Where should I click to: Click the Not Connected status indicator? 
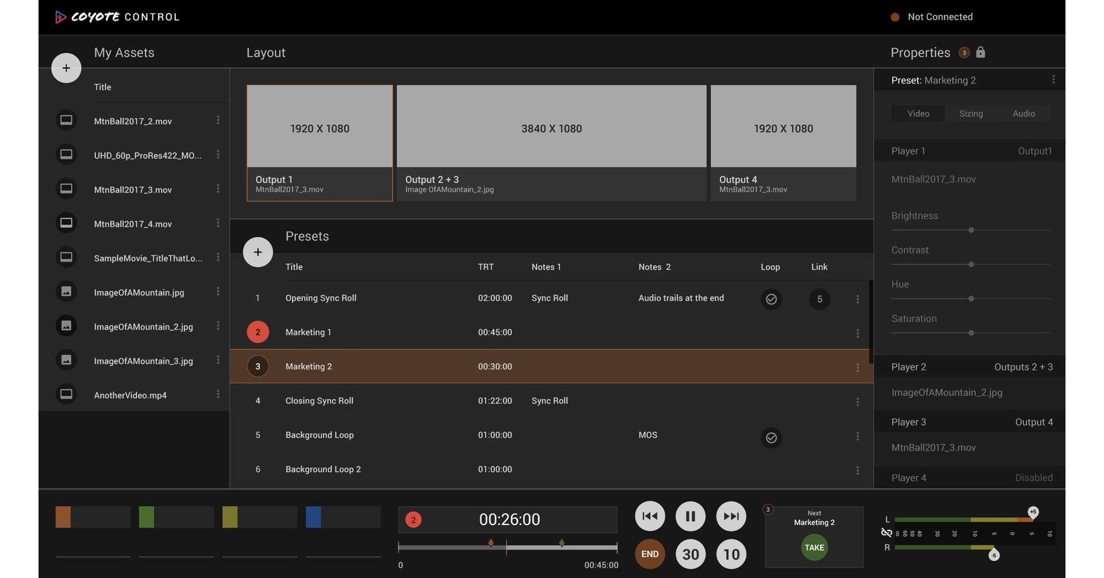tap(895, 17)
